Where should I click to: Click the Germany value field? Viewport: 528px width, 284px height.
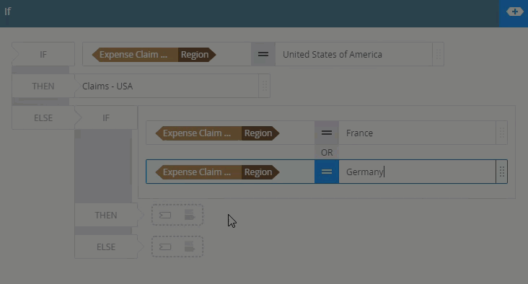[417, 172]
